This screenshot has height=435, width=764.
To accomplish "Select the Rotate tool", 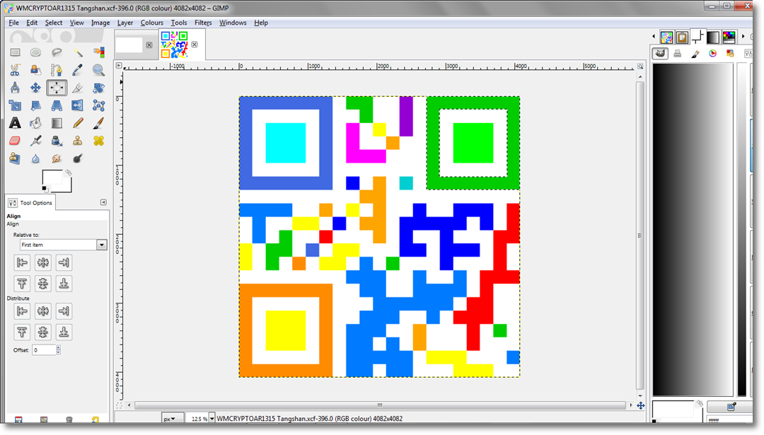I will 98,88.
